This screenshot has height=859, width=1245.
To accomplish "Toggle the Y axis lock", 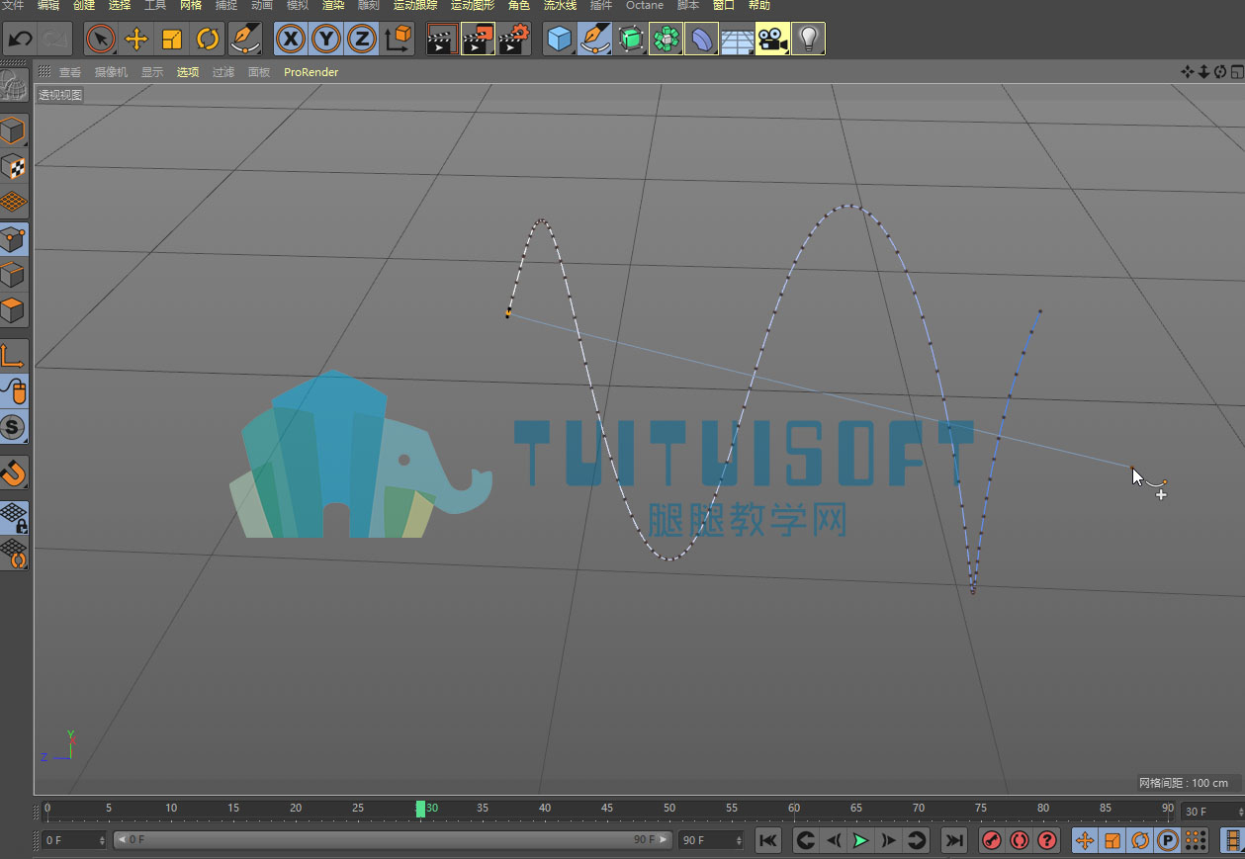I will coord(326,40).
